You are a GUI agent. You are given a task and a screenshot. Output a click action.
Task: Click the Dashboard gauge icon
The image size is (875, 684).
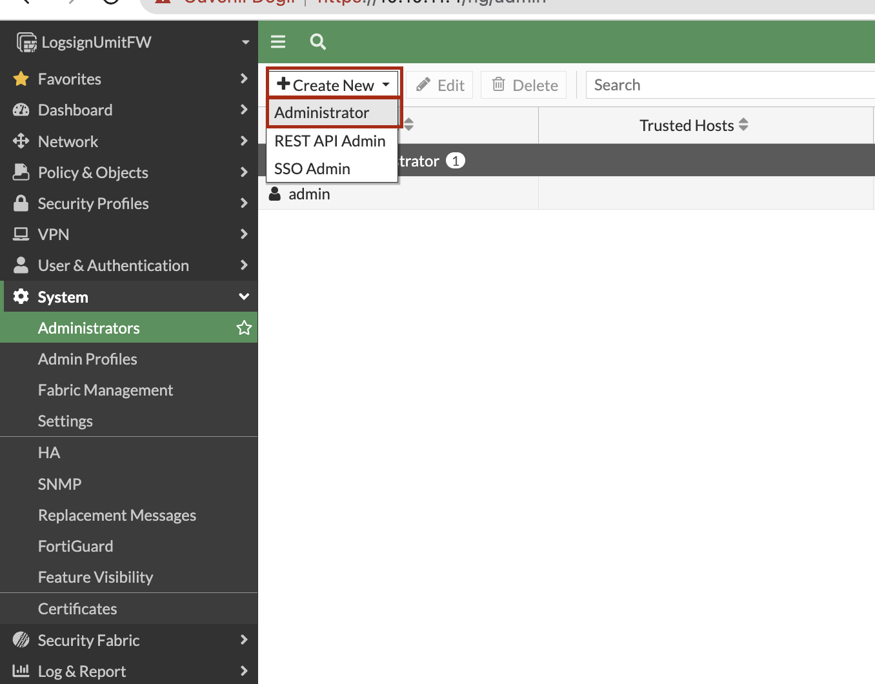(x=21, y=110)
